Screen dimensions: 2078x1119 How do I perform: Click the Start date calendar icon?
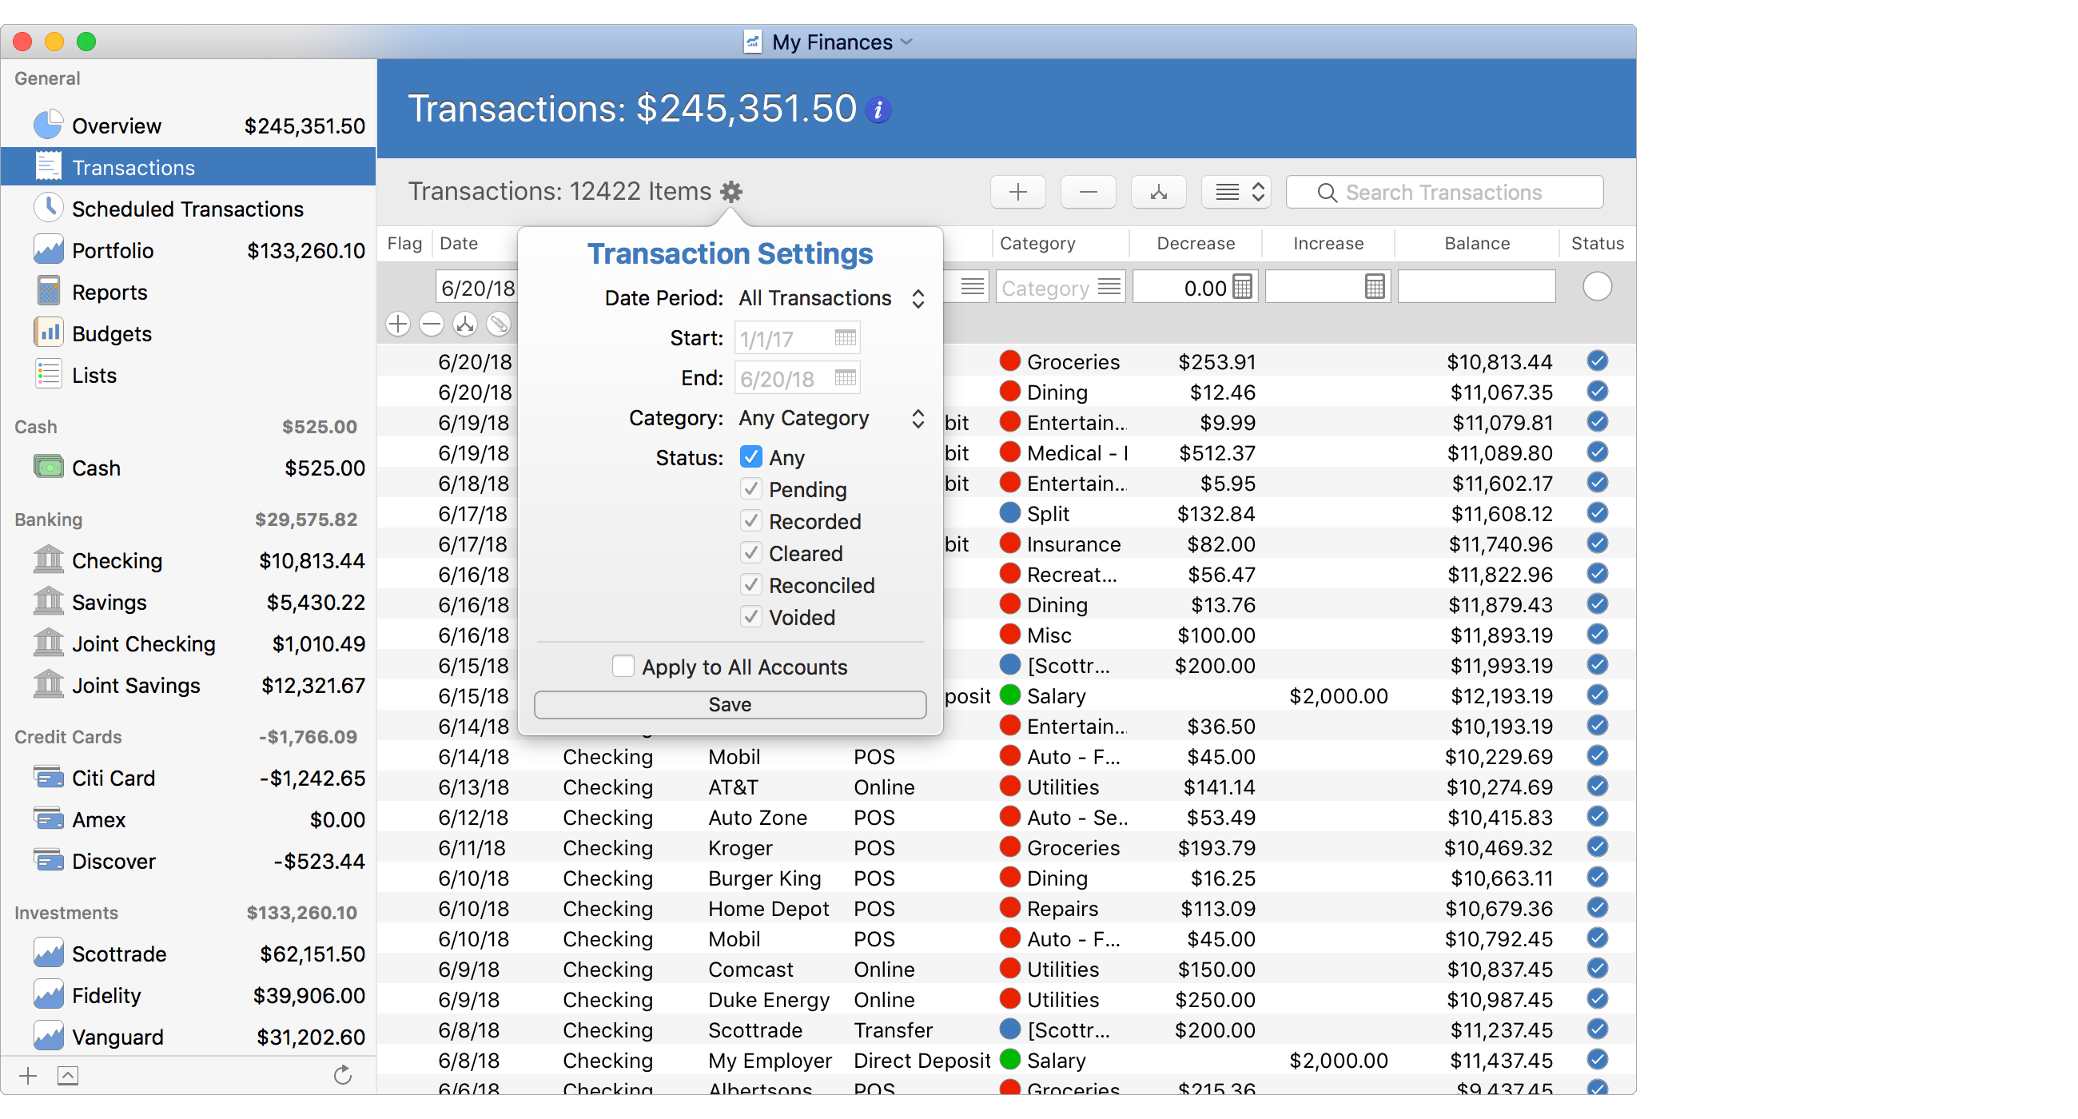pyautogui.click(x=845, y=338)
